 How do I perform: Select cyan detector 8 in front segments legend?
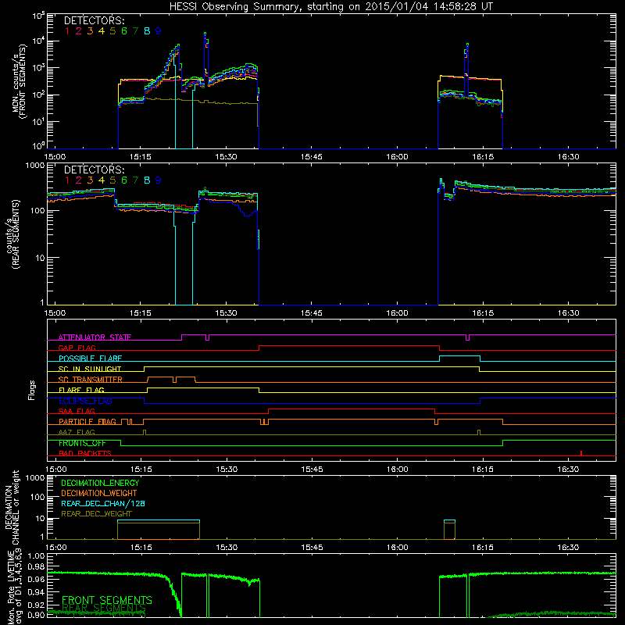(147, 31)
